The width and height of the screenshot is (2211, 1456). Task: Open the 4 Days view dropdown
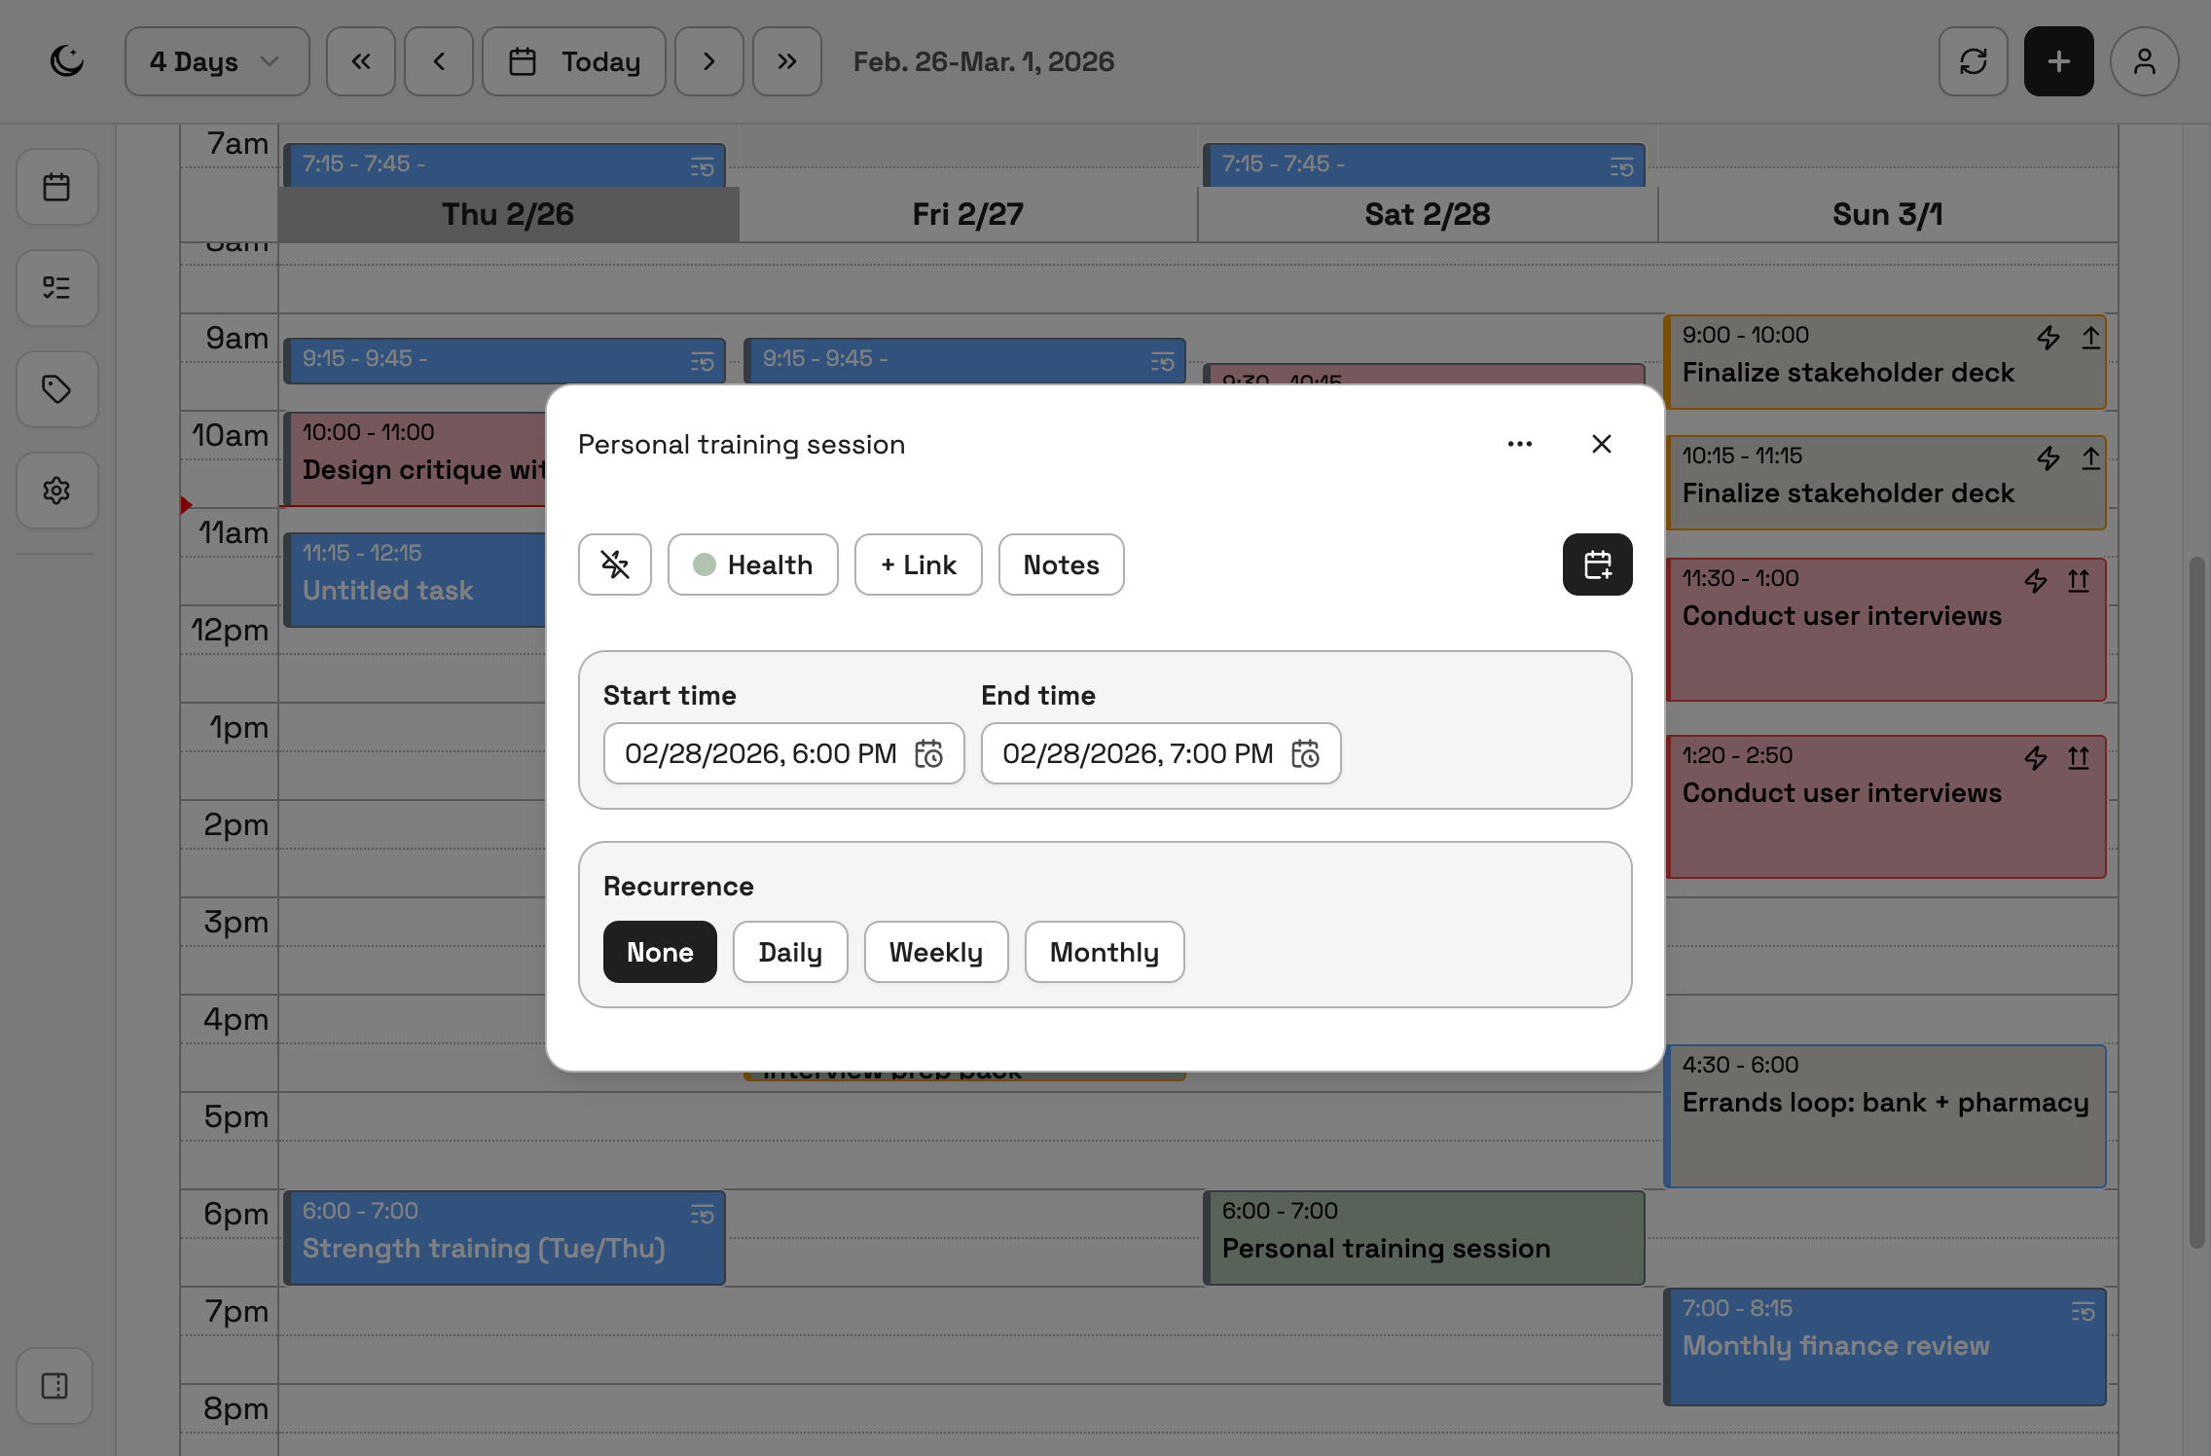pos(216,61)
